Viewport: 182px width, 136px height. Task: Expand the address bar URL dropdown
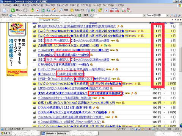point(76,15)
